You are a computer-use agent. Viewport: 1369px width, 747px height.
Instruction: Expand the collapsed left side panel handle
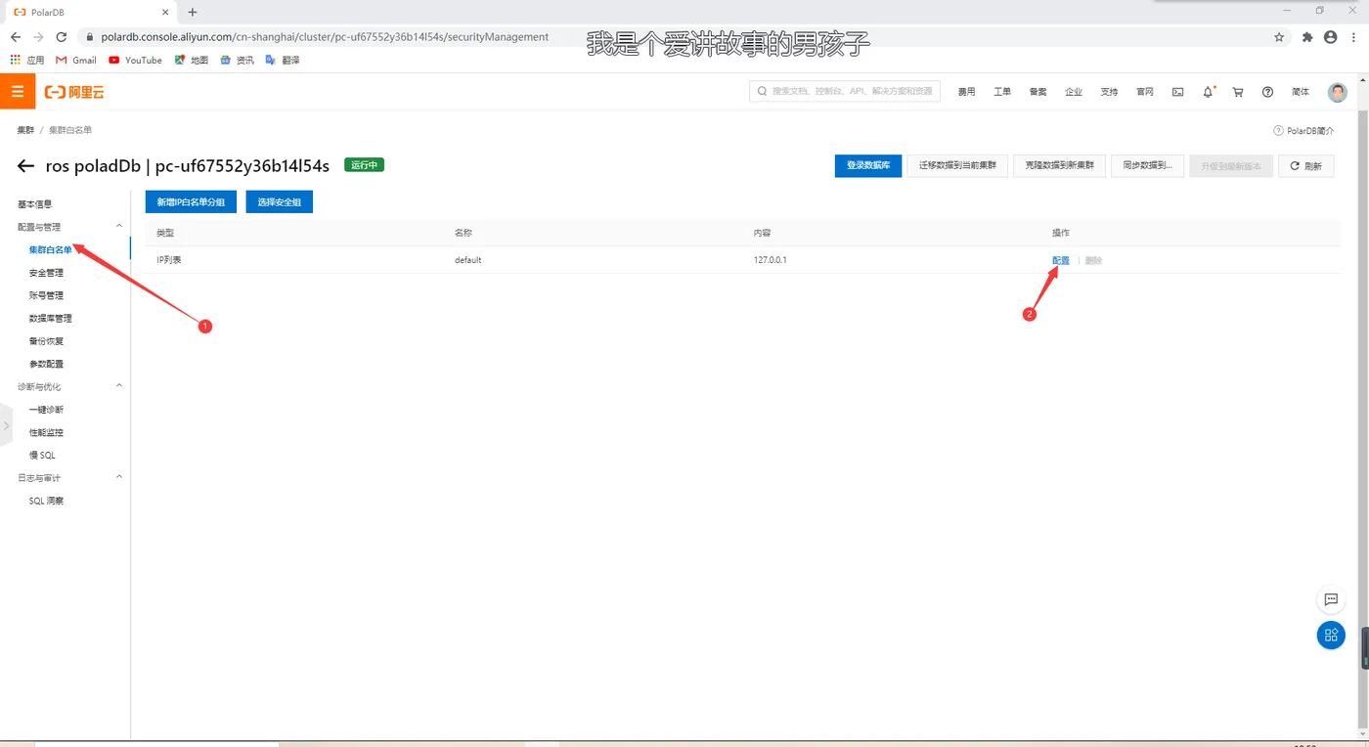(6, 425)
